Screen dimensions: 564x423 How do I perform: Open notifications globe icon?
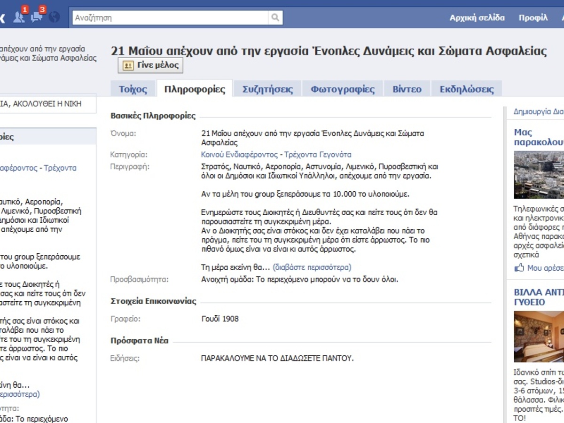(x=55, y=17)
